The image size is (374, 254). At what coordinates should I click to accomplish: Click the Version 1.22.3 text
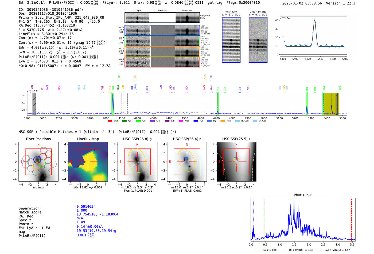(x=341, y=3)
